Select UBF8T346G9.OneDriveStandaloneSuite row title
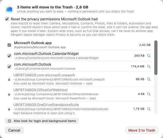Screen dimensions: 163x138 tap(46, 105)
